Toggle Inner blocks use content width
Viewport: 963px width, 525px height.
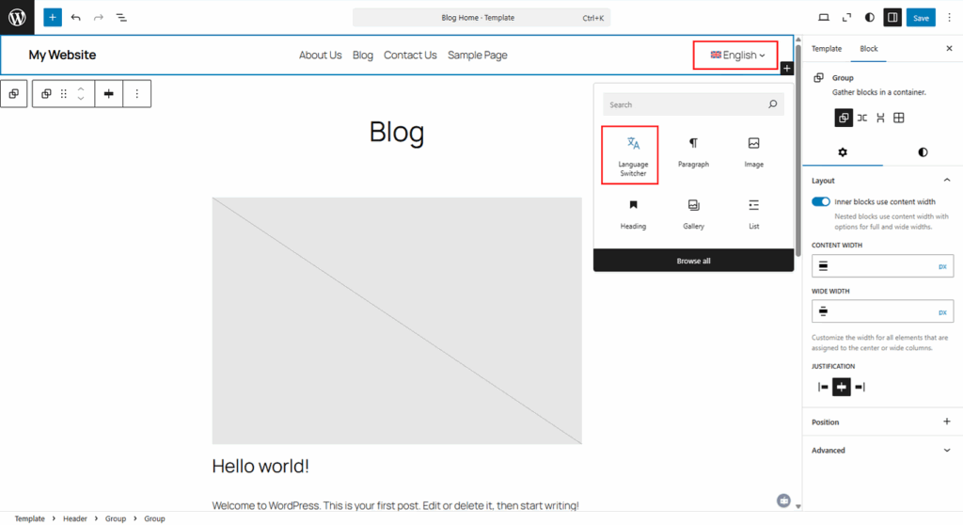click(x=821, y=201)
